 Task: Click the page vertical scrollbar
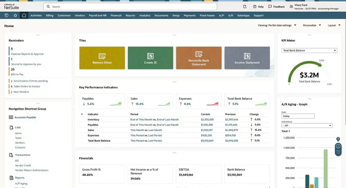[344, 72]
